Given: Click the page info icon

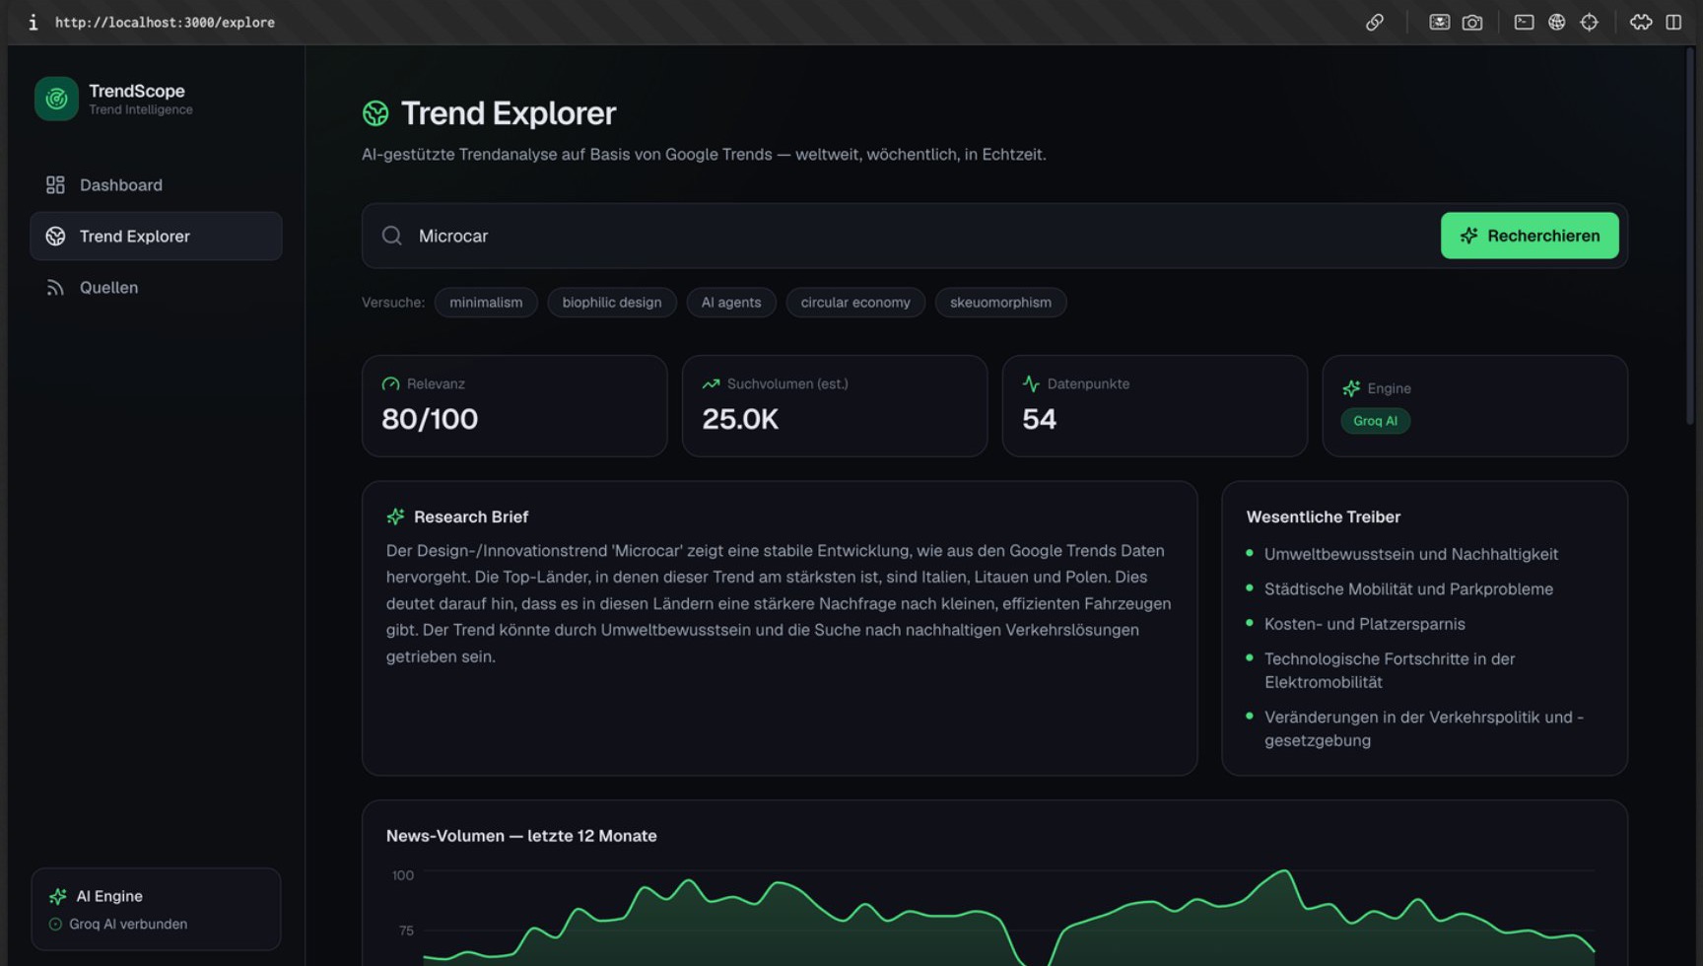Looking at the screenshot, I should coord(33,22).
